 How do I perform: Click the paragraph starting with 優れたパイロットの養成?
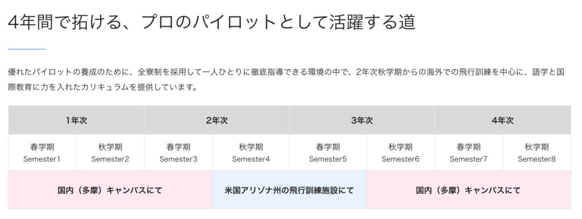click(x=286, y=80)
